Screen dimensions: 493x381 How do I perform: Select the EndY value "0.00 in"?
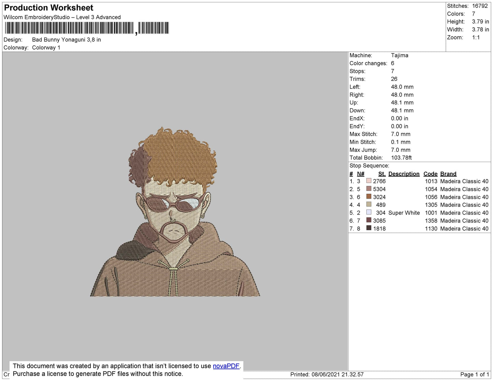click(x=400, y=126)
